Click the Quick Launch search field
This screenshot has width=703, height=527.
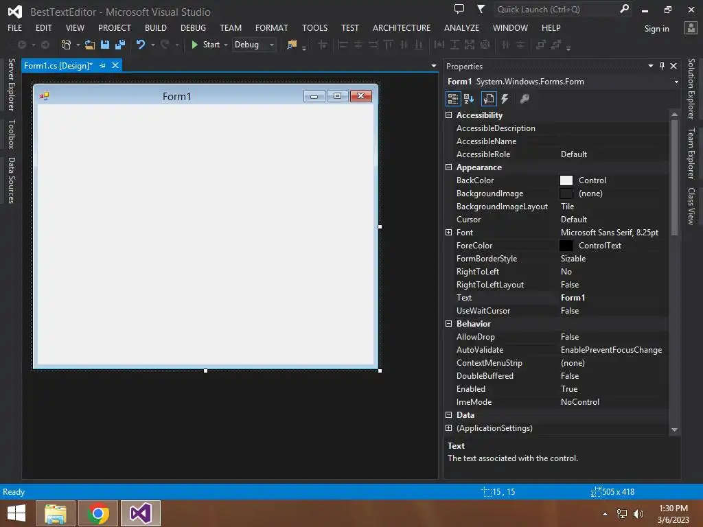(x=556, y=10)
